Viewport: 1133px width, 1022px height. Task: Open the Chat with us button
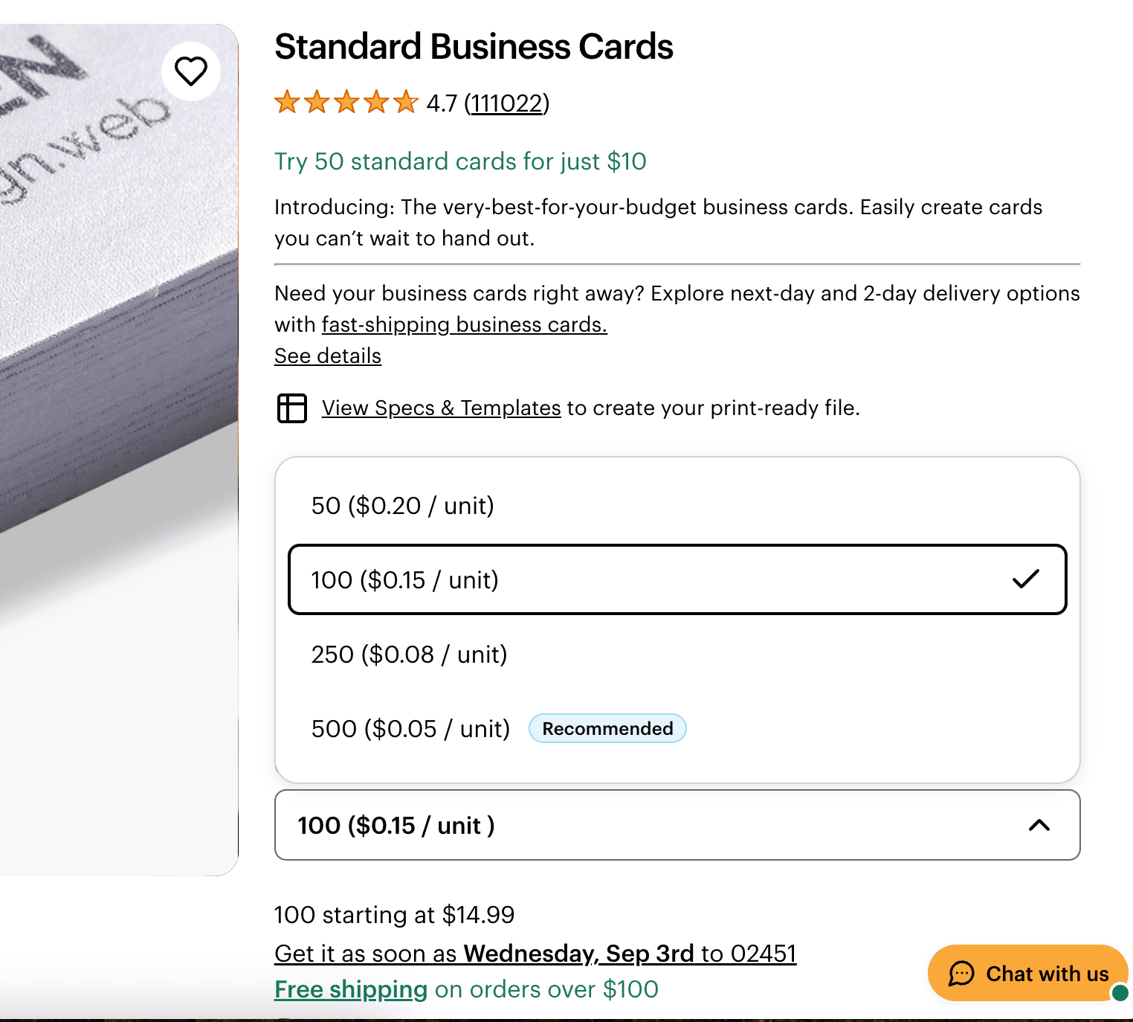tap(1028, 974)
